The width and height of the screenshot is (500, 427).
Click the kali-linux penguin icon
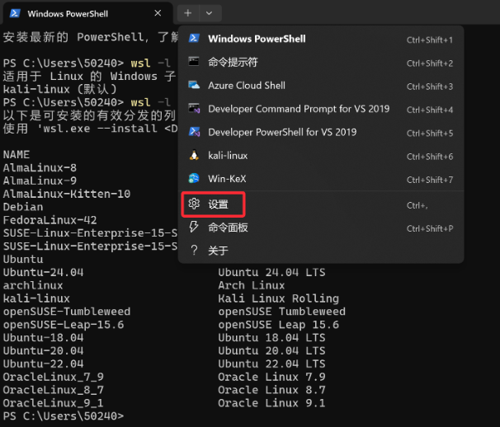click(x=194, y=155)
